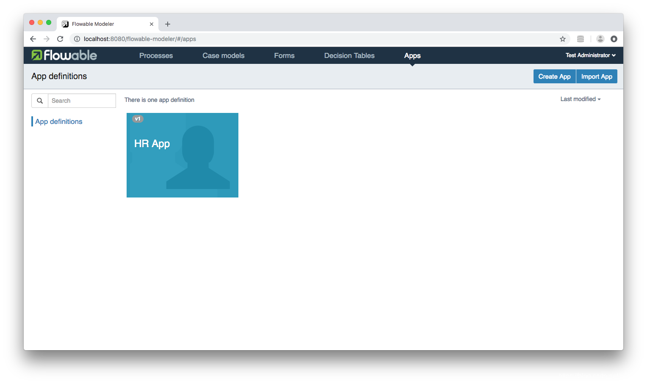Open the Forms section
The height and width of the screenshot is (384, 647).
coord(284,55)
